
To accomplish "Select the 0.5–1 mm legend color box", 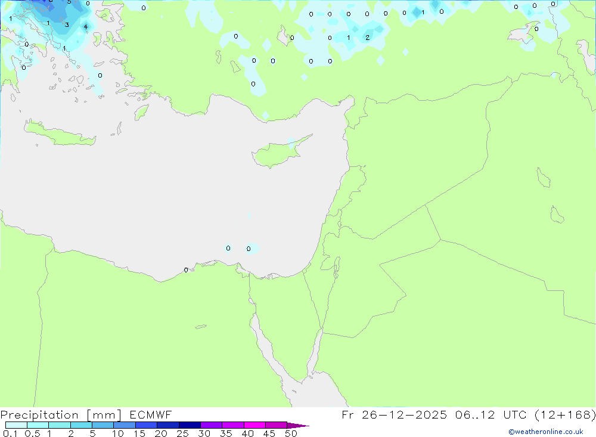I will pyautogui.click(x=38, y=425).
